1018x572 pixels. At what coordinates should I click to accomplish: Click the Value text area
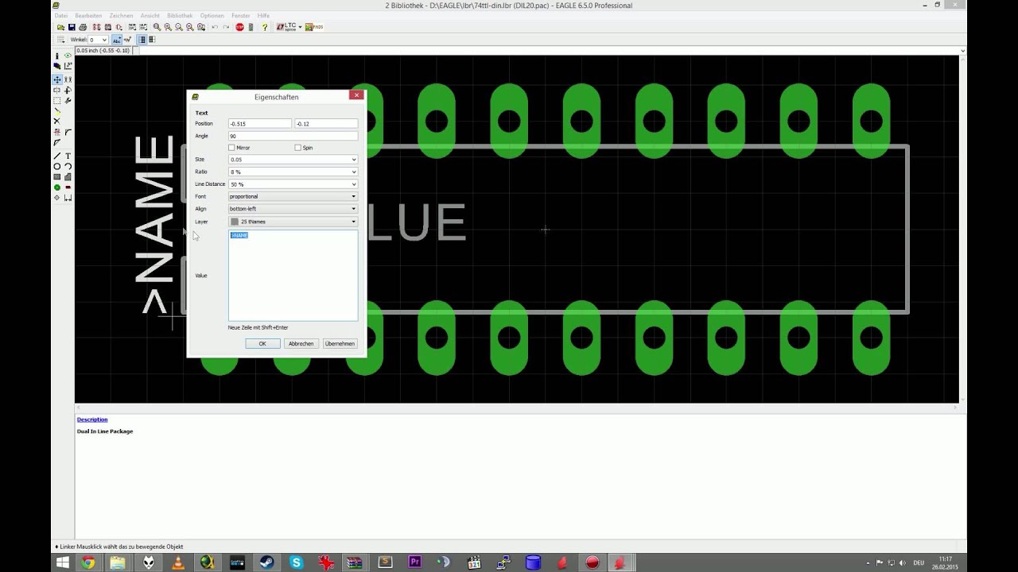pos(293,276)
